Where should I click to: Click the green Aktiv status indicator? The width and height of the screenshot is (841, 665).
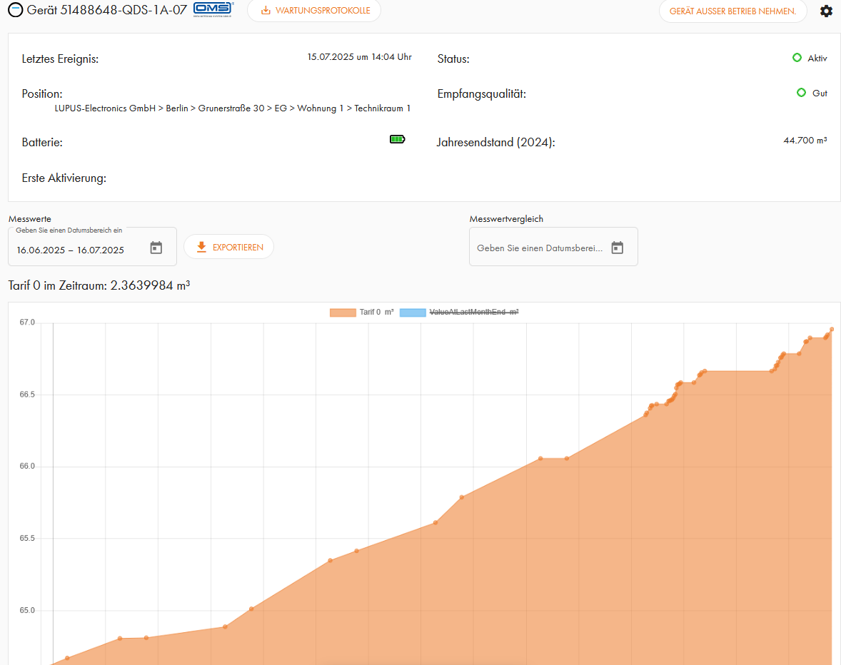(x=797, y=59)
